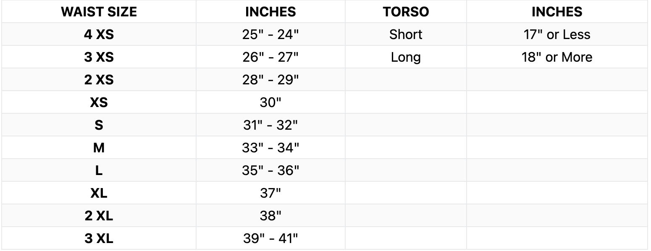The width and height of the screenshot is (651, 251).
Task: Click the 4 XS waist size cell
Action: pos(99,34)
